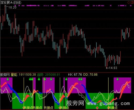Click the red split-window icon at top right
This screenshot has height=110, width=134.
pyautogui.click(x=132, y=2)
